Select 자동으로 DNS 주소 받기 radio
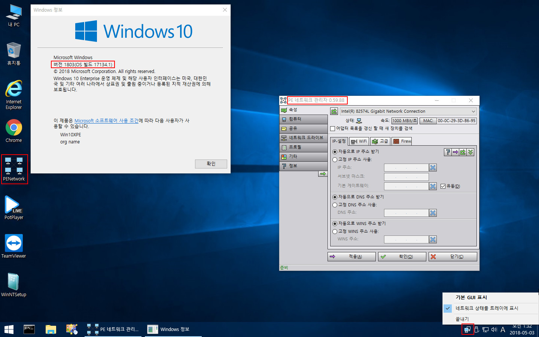Viewport: 539px width, 337px height. point(335,197)
